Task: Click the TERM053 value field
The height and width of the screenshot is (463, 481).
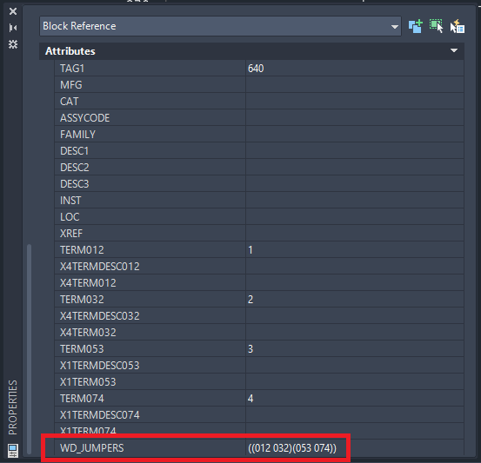Action: click(355, 349)
